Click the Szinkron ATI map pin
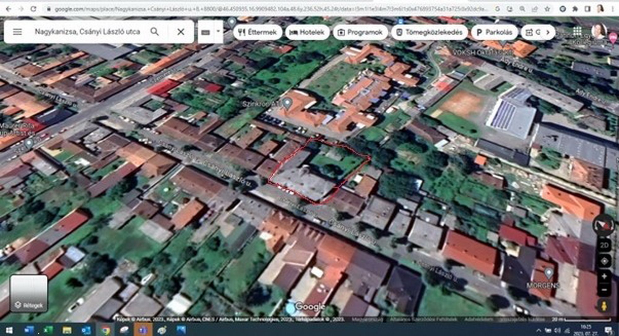This screenshot has height=336, width=619. (x=288, y=103)
